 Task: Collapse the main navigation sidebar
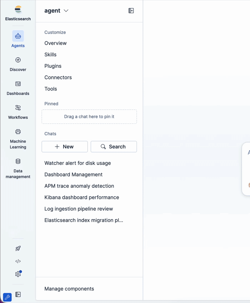[x=18, y=295]
